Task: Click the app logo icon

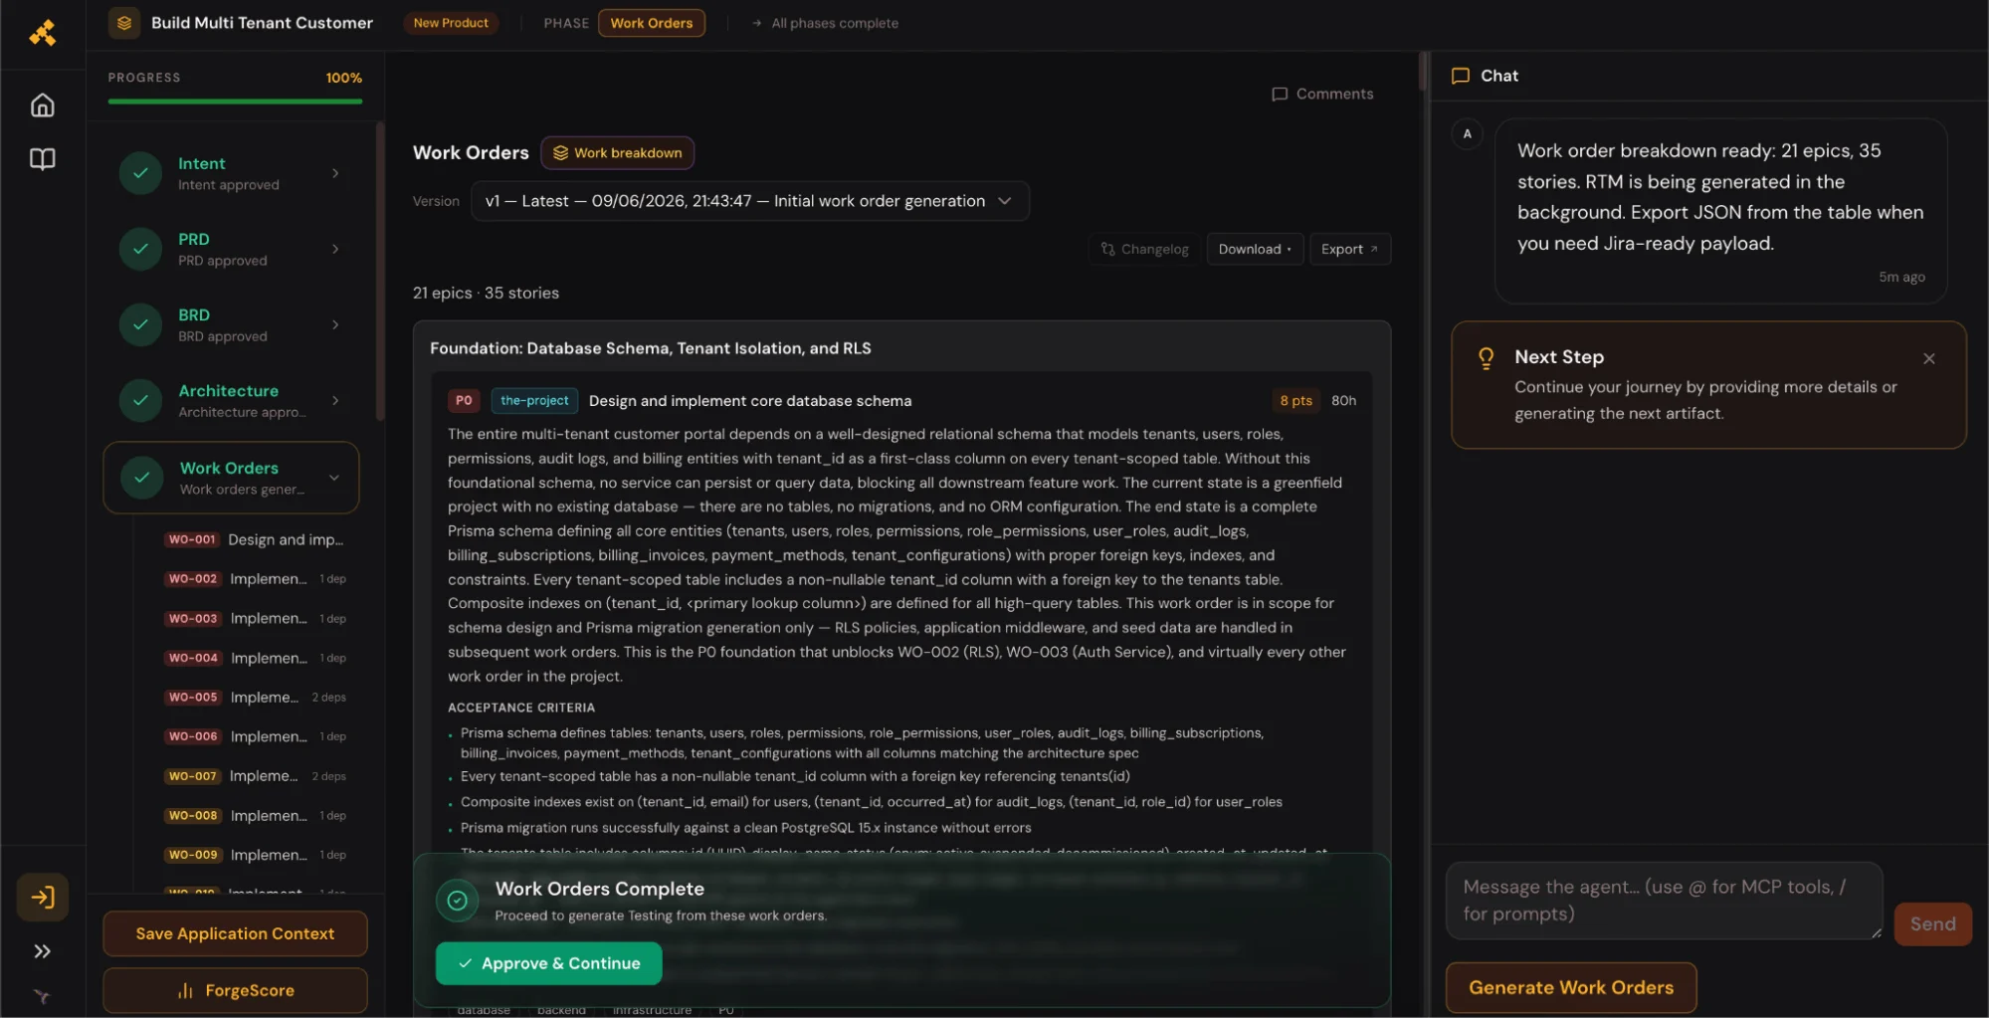Action: tap(42, 33)
